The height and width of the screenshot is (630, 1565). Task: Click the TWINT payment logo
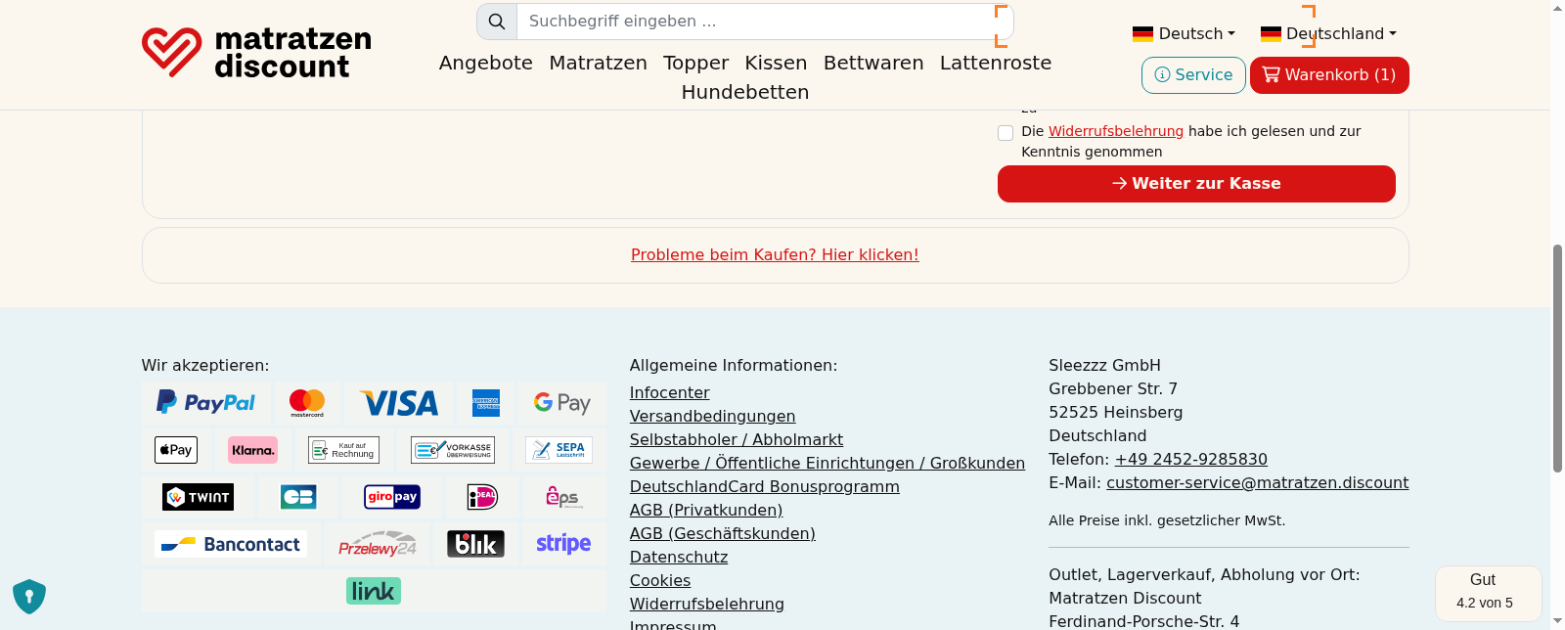pos(199,497)
